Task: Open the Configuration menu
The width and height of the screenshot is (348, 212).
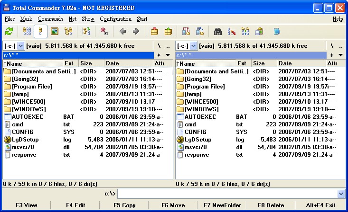Action: click(x=116, y=19)
